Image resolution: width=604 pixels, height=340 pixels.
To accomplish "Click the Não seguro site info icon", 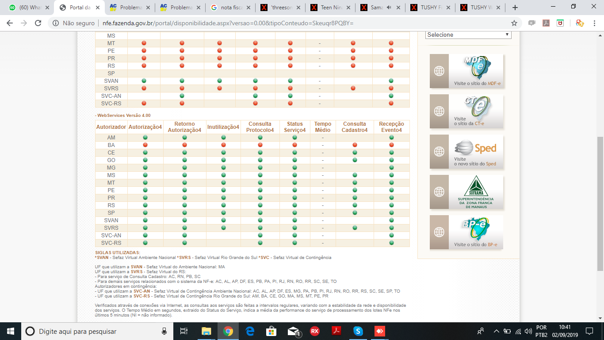I will (55, 23).
